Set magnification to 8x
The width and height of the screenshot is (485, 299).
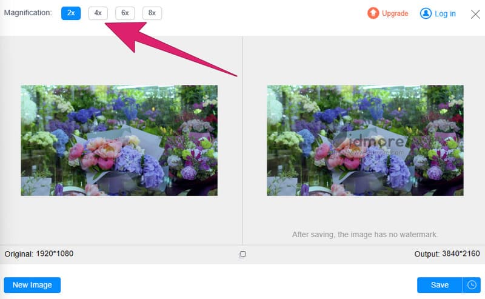[x=152, y=13]
